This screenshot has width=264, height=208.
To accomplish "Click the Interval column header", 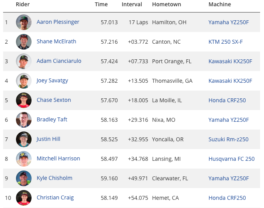I will 132,4.
